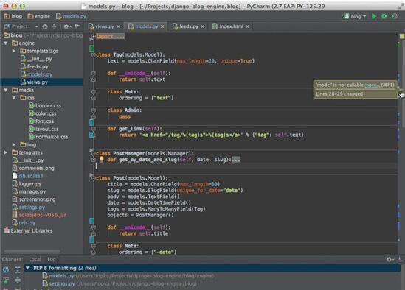The width and height of the screenshot is (405, 290).
Task: Close the models.py tab
Action: coord(162,26)
